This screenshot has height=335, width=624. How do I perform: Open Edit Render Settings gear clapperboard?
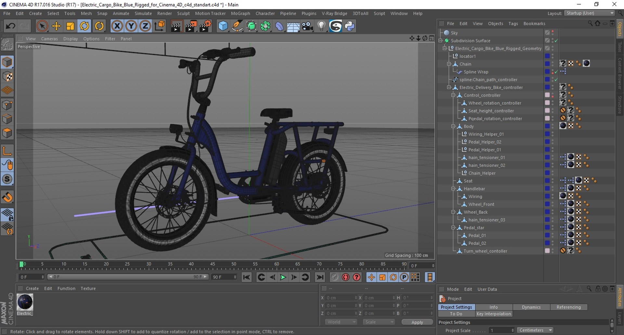click(x=205, y=26)
